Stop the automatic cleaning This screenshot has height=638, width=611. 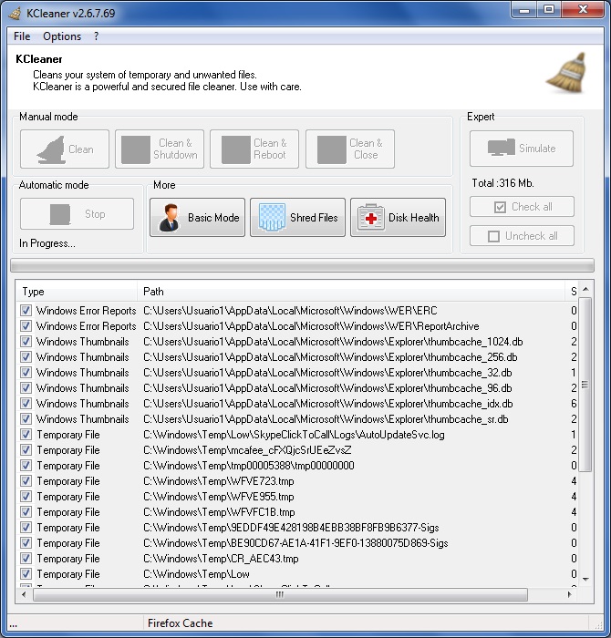point(77,213)
